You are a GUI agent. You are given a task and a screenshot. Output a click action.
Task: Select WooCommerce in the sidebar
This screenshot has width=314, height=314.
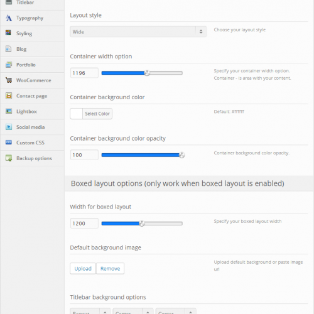[32, 80]
